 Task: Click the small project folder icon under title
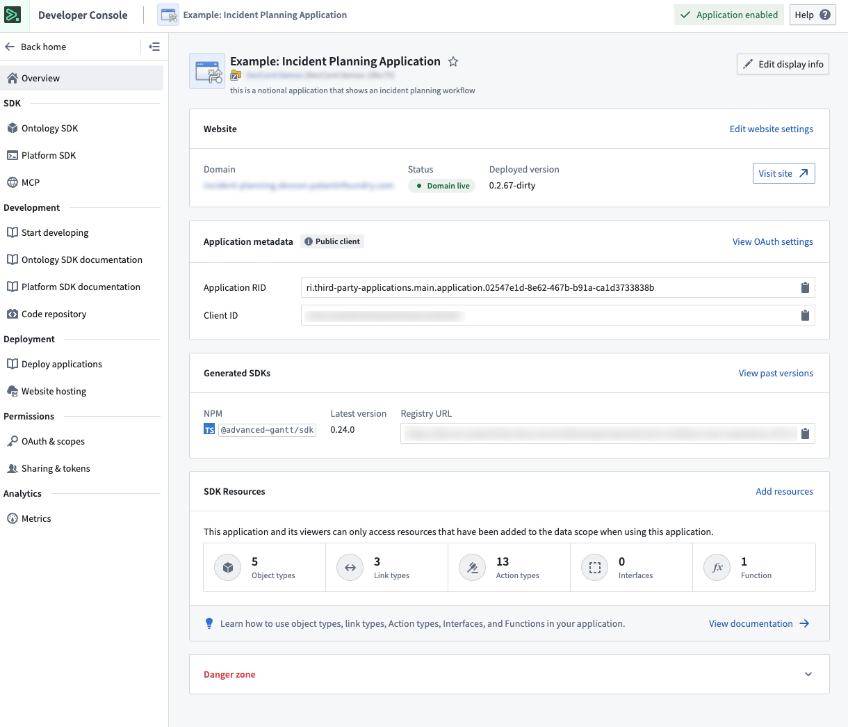(x=236, y=75)
